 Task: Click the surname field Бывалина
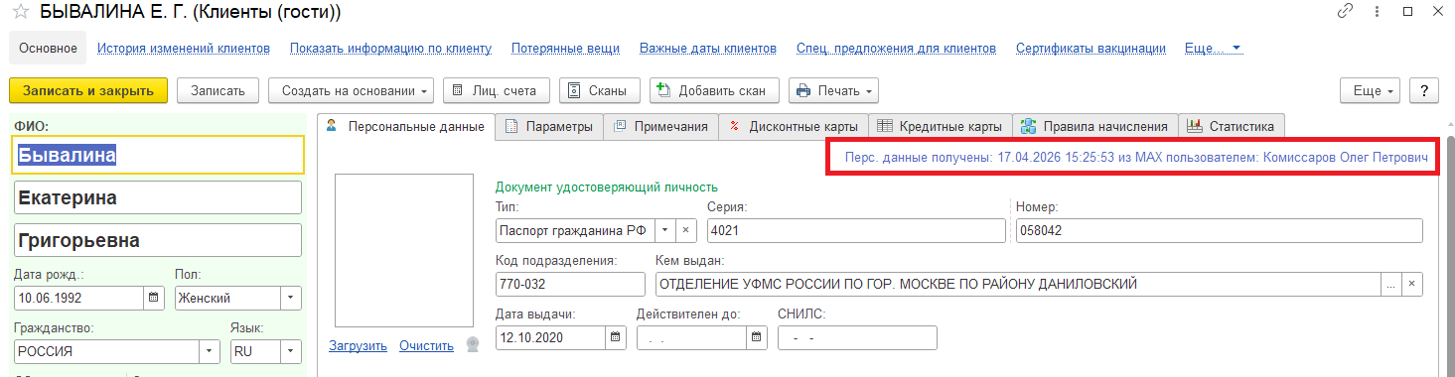[159, 155]
